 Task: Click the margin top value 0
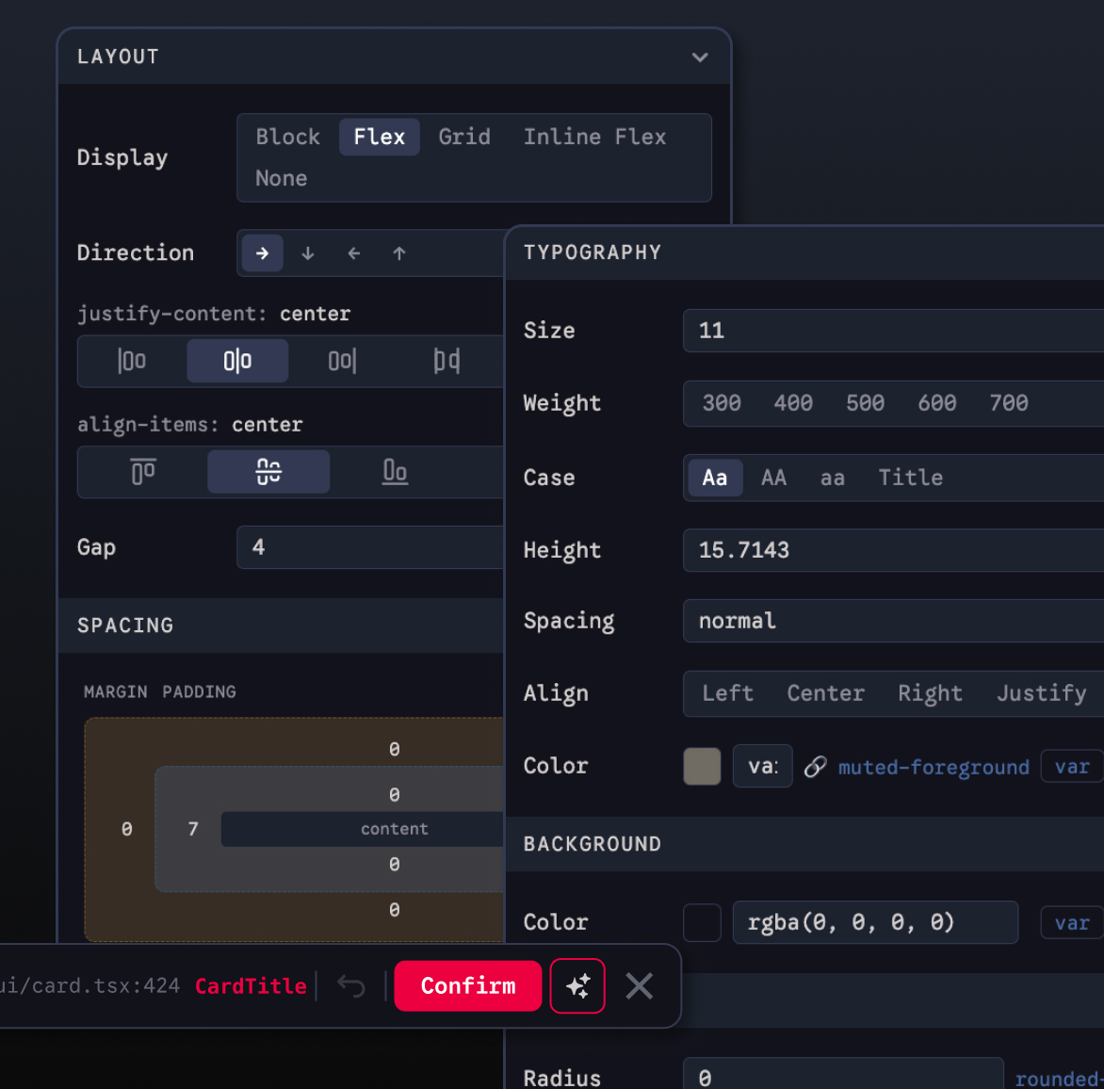click(395, 750)
